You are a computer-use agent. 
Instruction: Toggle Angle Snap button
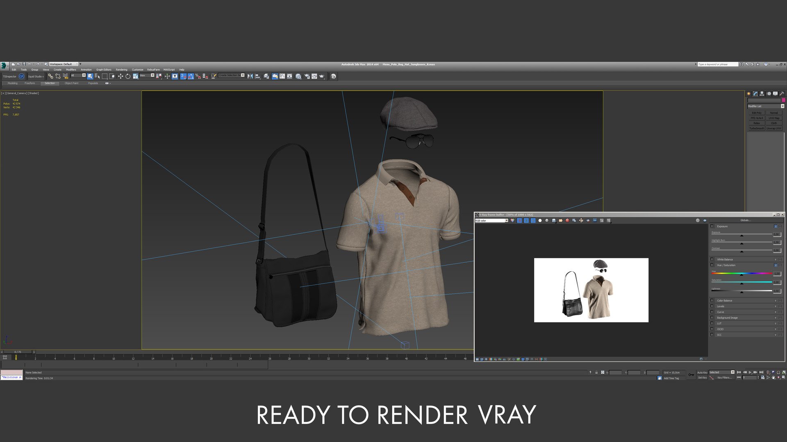(191, 76)
